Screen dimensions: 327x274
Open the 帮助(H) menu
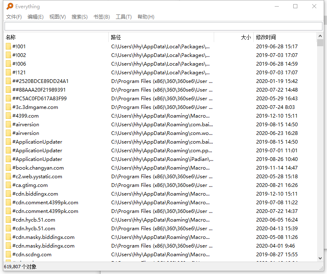click(146, 17)
